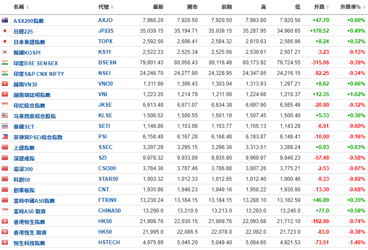Image resolution: width=368 pixels, height=250 pixels.
Task: Click the Vietnam flag beside 越南VN30
Action: [5, 84]
